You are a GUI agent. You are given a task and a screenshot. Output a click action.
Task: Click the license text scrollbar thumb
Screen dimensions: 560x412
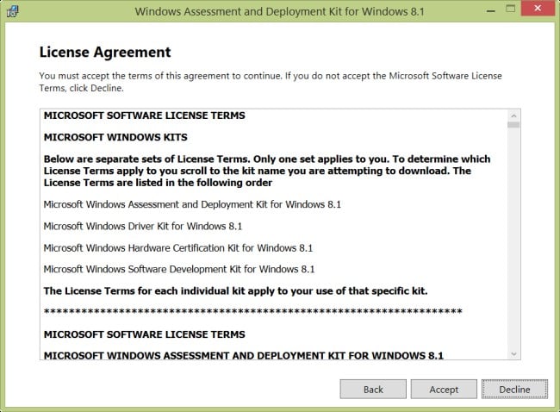click(513, 125)
